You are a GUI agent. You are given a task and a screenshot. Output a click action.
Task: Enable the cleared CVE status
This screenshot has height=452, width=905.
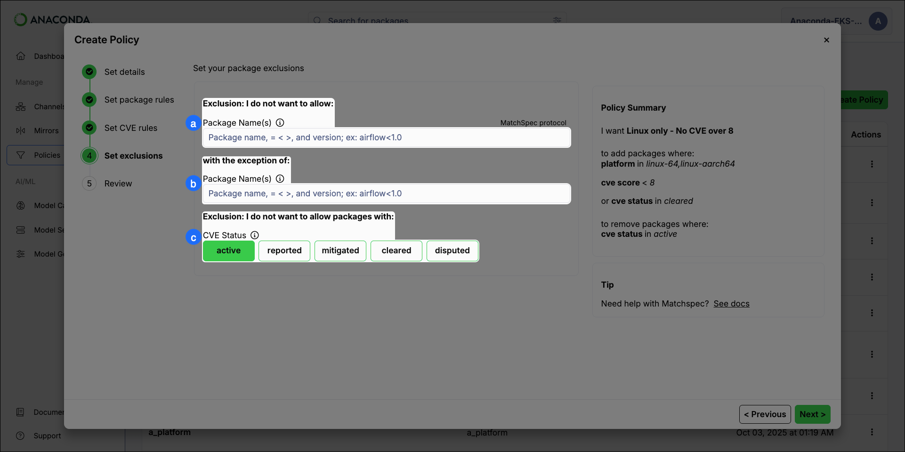click(x=396, y=250)
